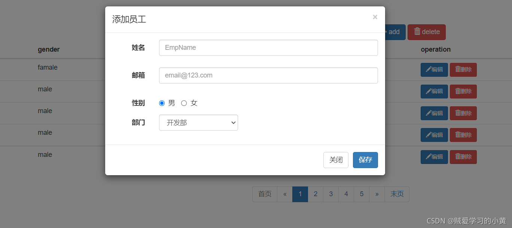Click 删除 in the last male row
512x228 pixels.
tap(463, 157)
